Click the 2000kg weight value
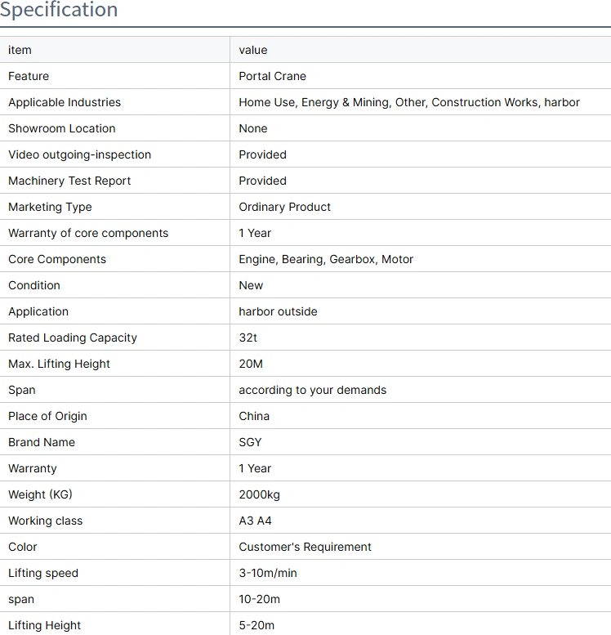The width and height of the screenshot is (611, 635). point(259,494)
